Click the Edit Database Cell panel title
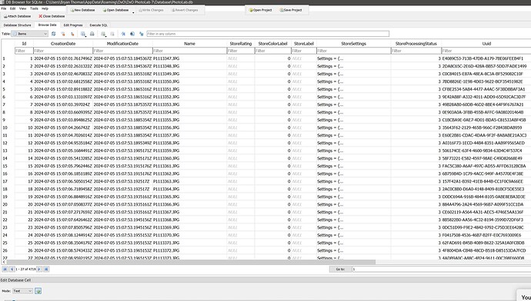The image size is (531, 301). tap(15, 280)
